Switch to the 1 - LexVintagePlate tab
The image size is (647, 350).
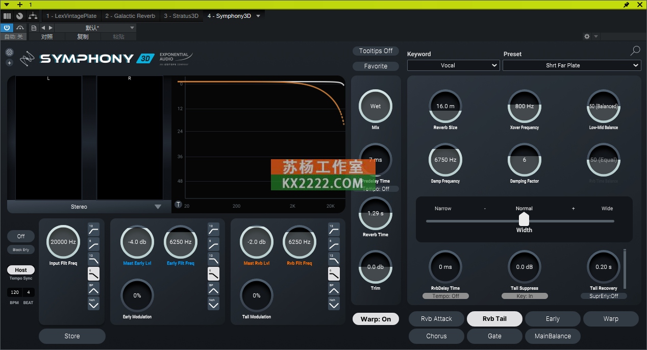tap(71, 16)
